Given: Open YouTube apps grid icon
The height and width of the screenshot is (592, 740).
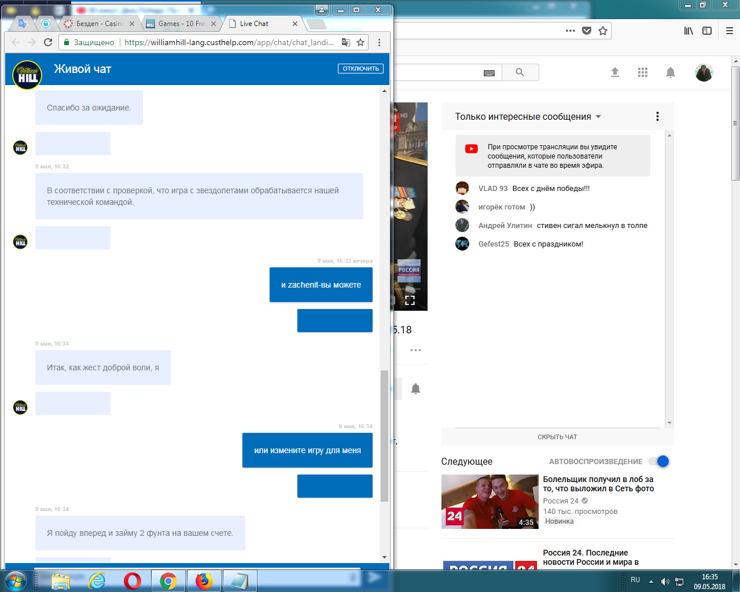Looking at the screenshot, I should pos(642,72).
